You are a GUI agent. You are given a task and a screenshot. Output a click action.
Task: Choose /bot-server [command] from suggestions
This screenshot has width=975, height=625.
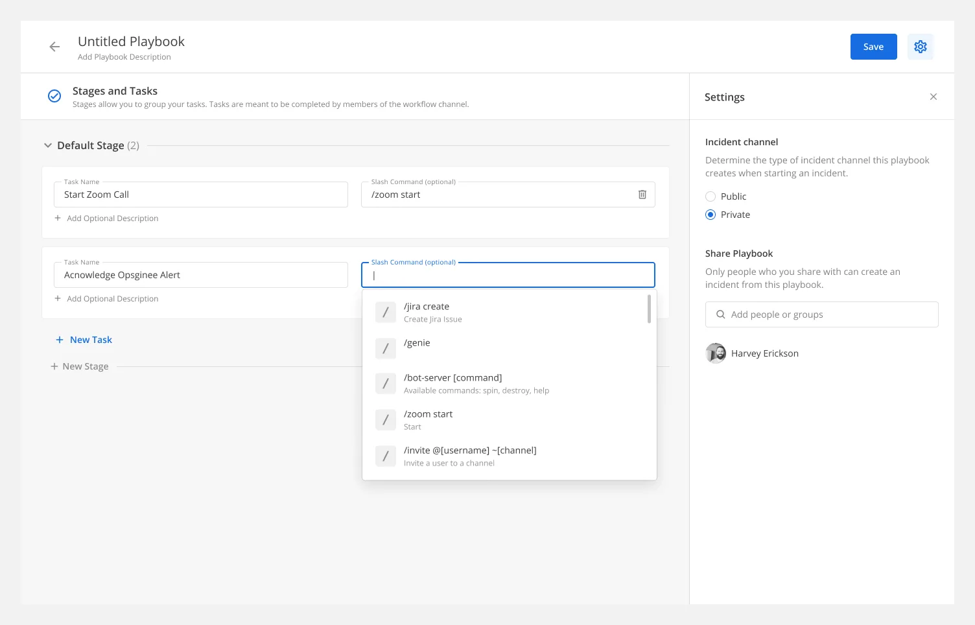510,384
